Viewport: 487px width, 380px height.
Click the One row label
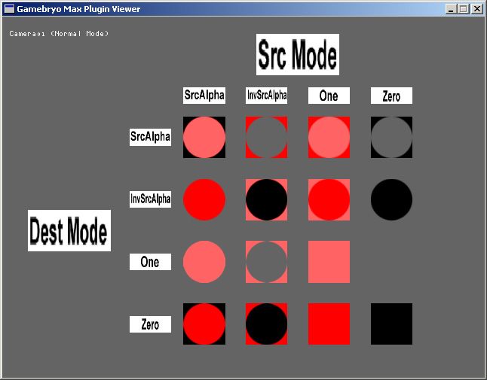click(x=150, y=262)
